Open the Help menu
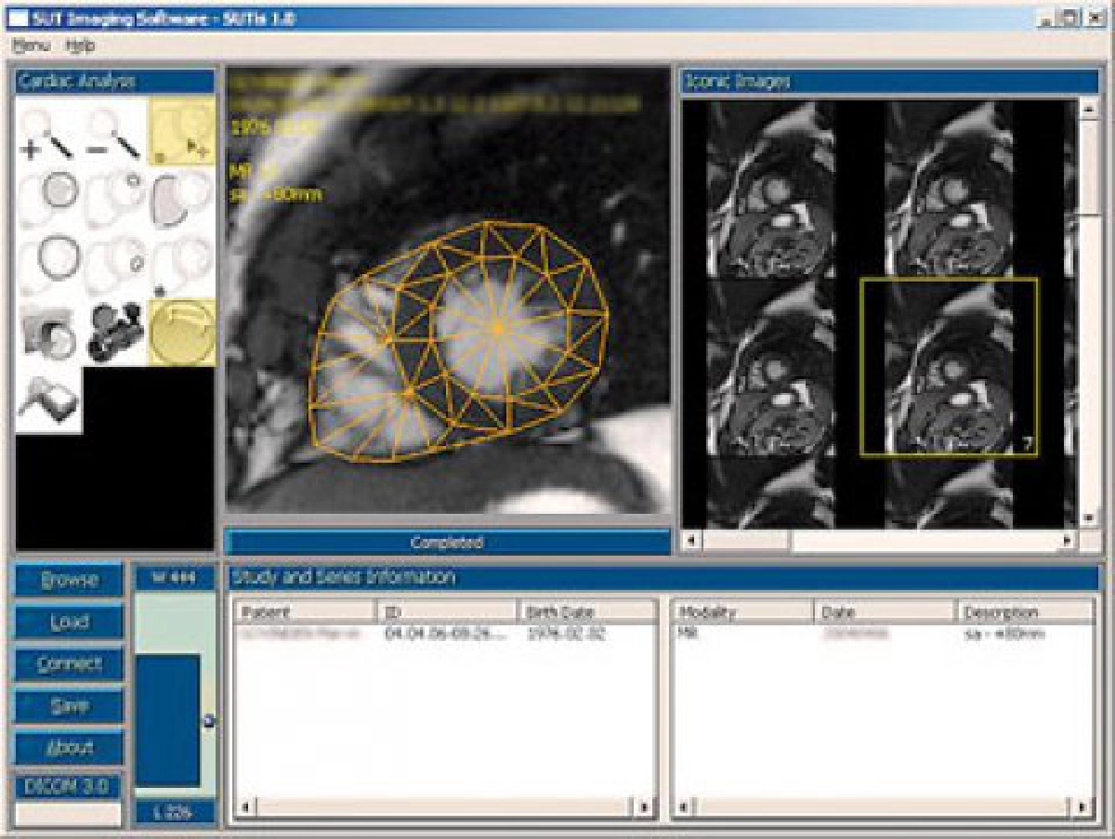This screenshot has height=839, width=1115. (x=80, y=45)
